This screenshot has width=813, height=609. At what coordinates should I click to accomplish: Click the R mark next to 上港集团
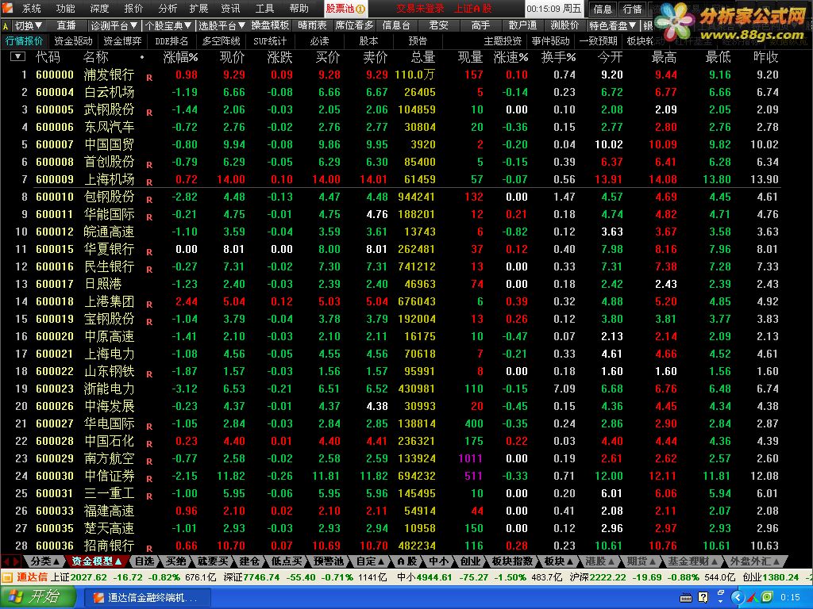pos(149,304)
